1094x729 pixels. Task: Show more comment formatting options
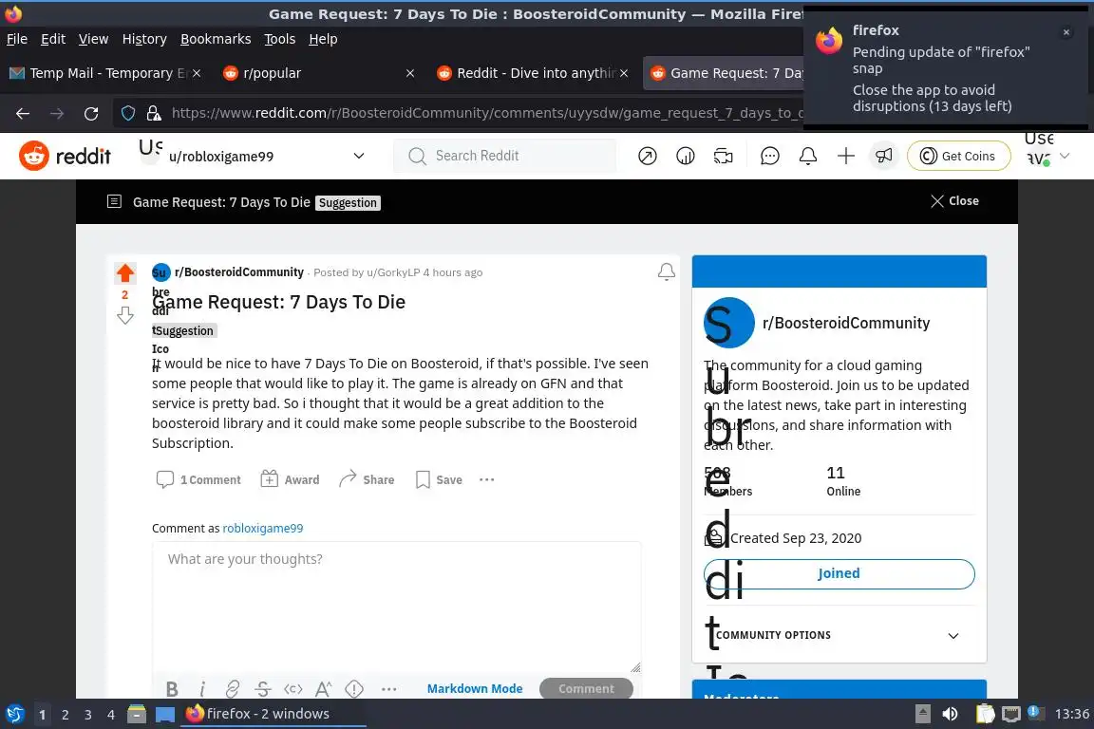pos(388,689)
